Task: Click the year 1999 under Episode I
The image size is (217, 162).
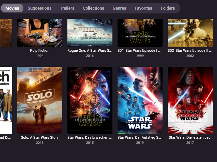Action: [x=140, y=56]
